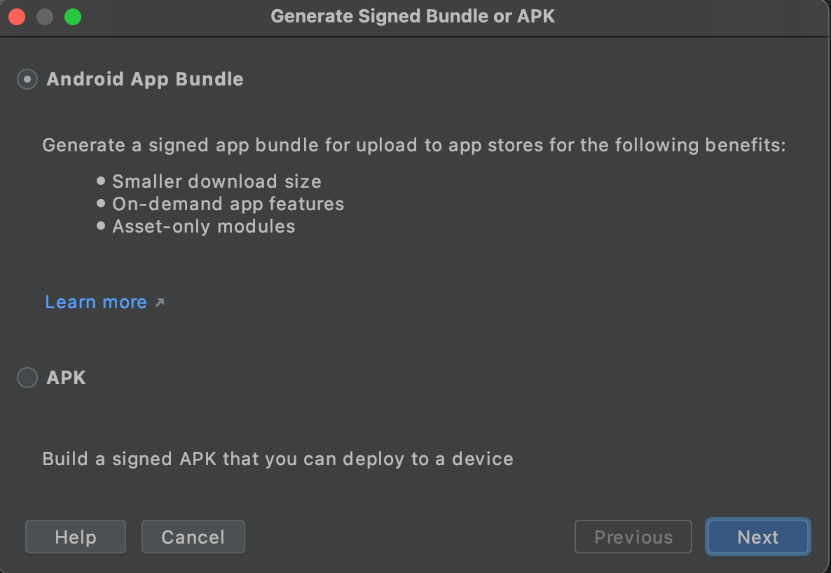Click the Generate Signed Bundle or APK title
This screenshot has width=831, height=573.
413,16
